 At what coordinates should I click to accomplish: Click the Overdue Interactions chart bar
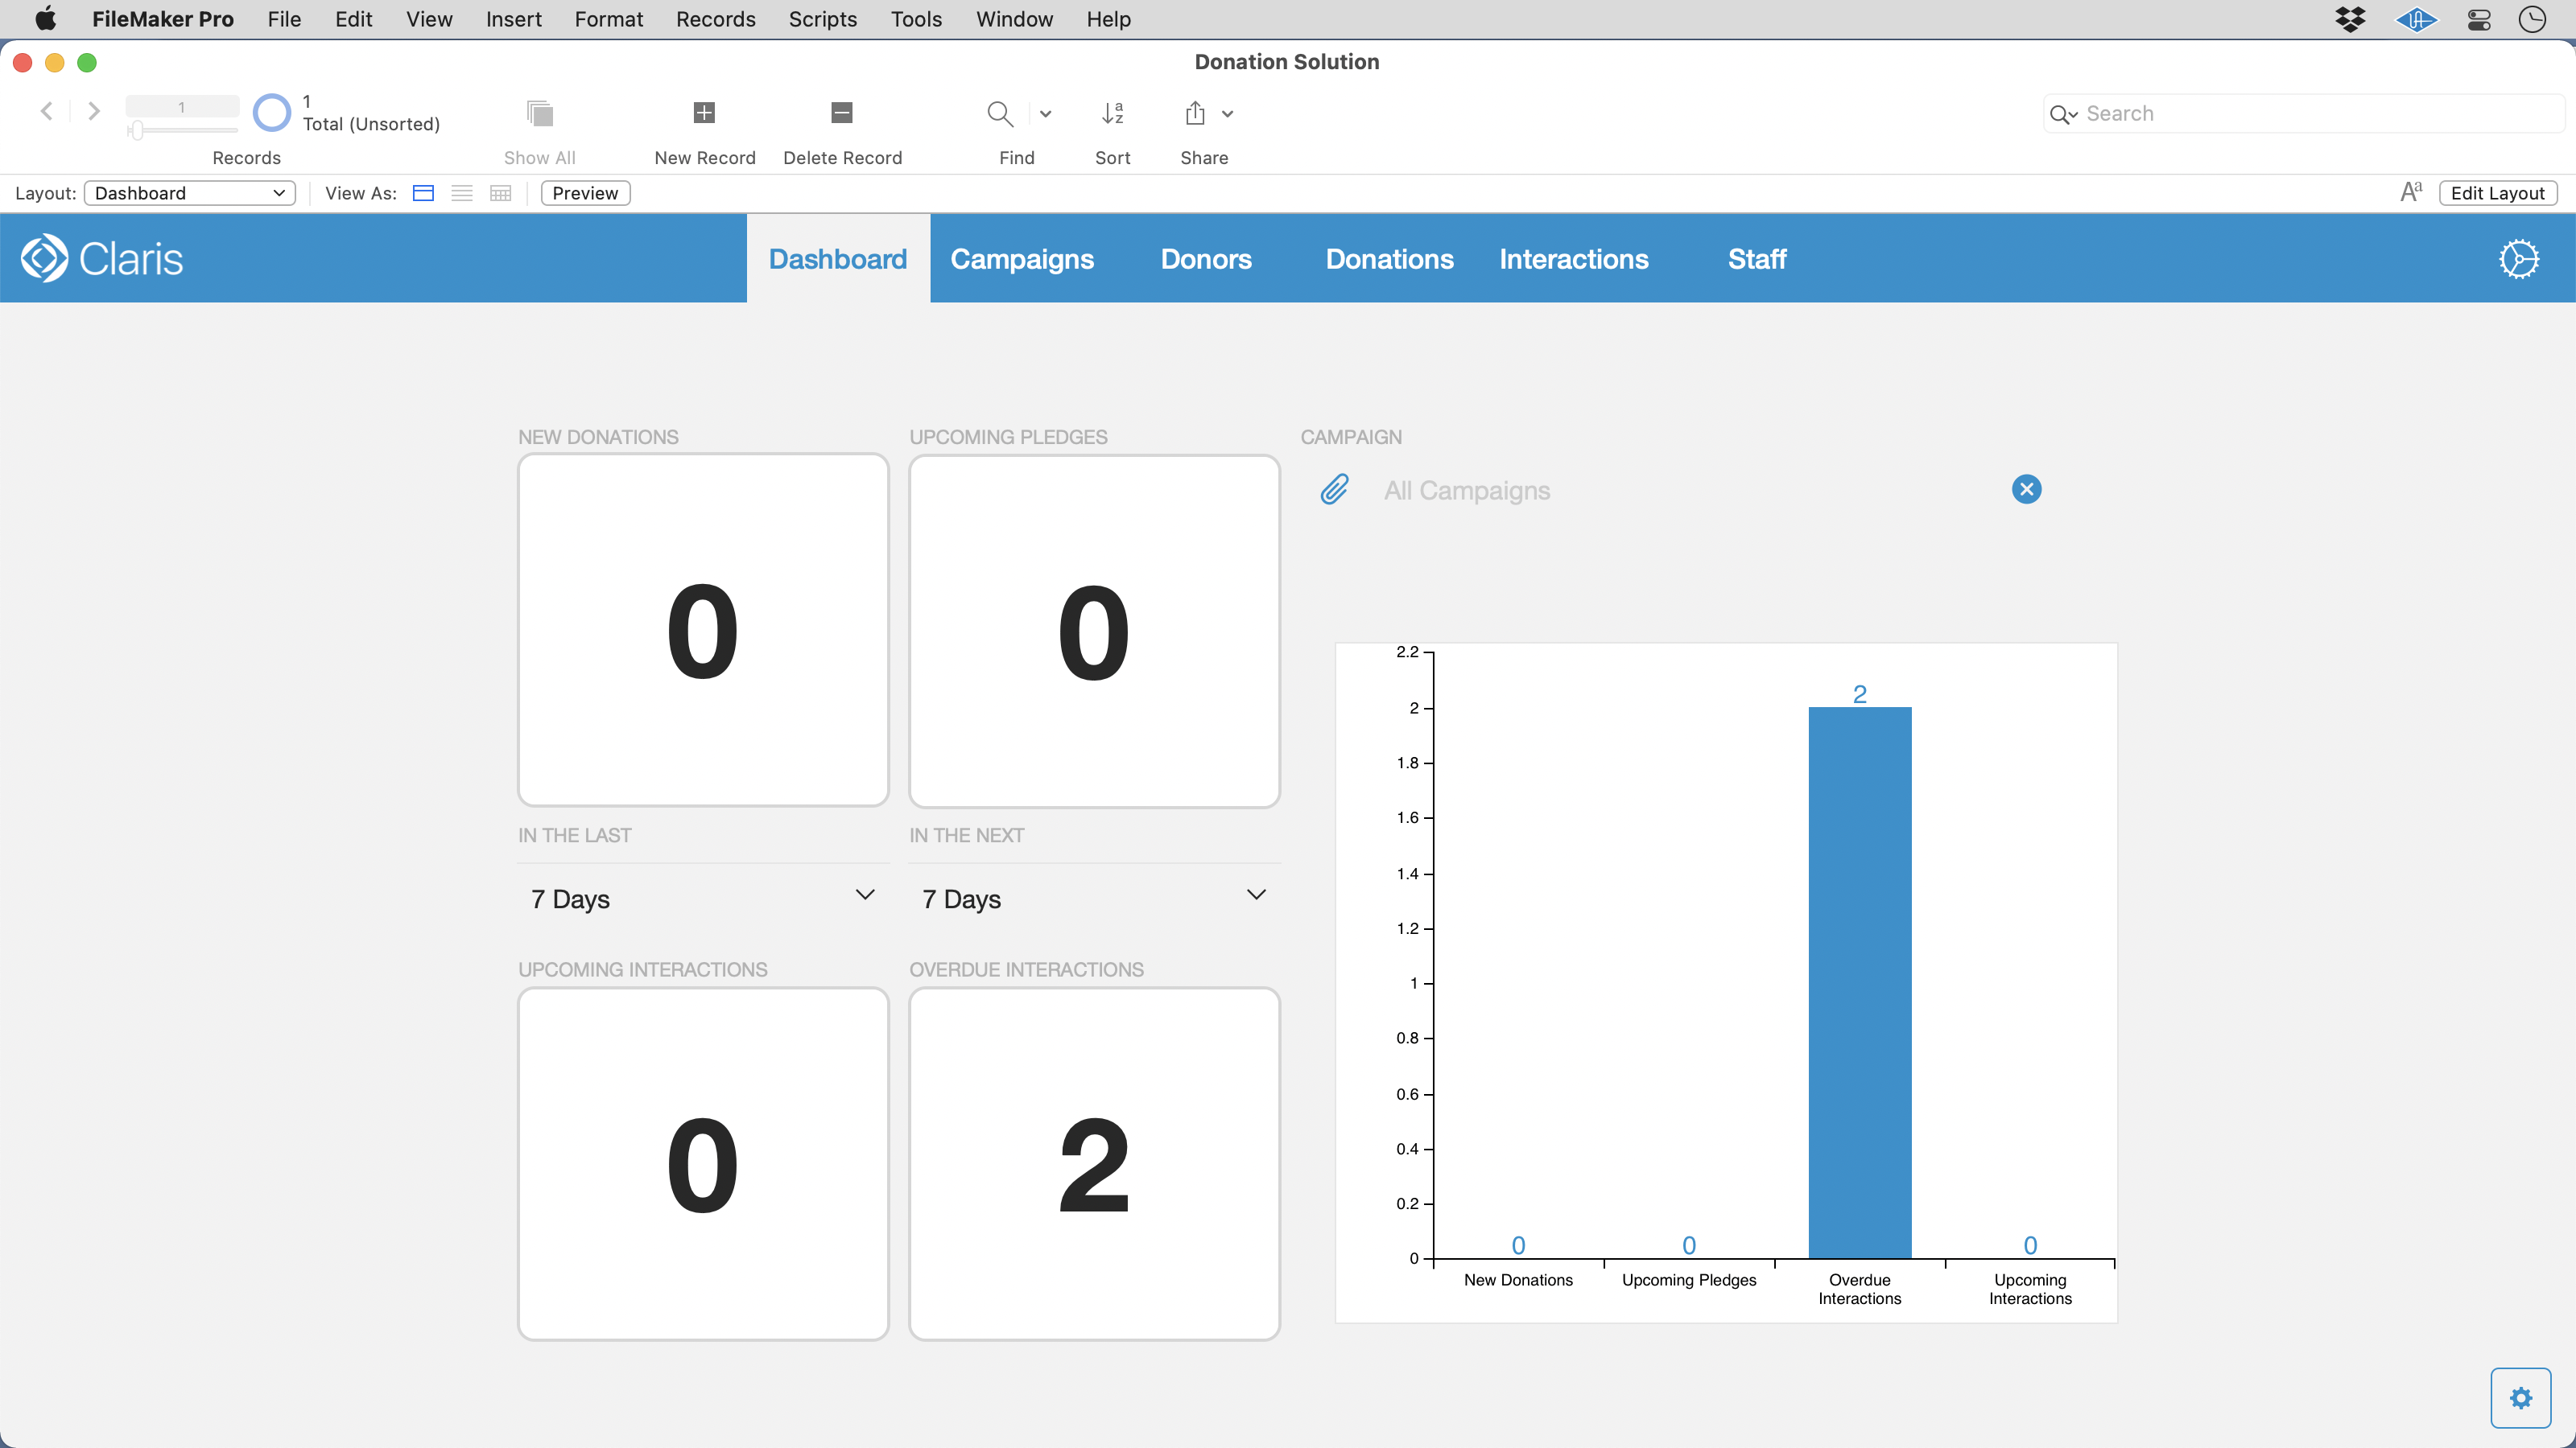coord(1860,982)
